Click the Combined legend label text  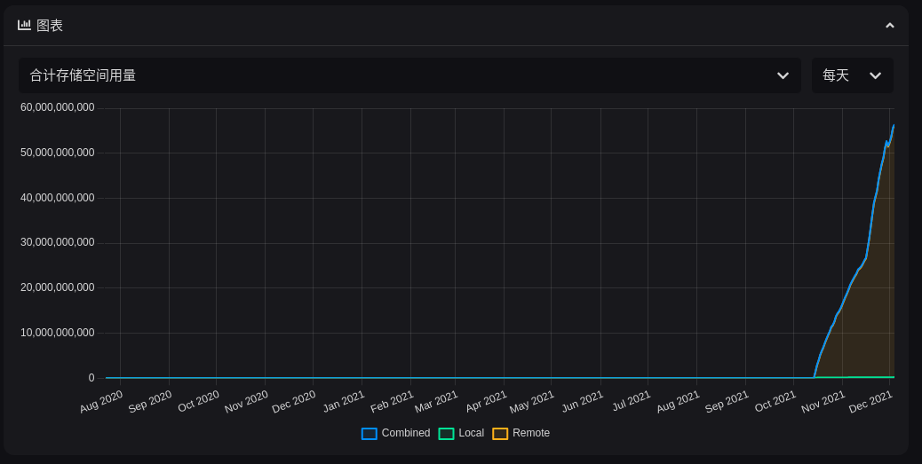click(x=406, y=433)
